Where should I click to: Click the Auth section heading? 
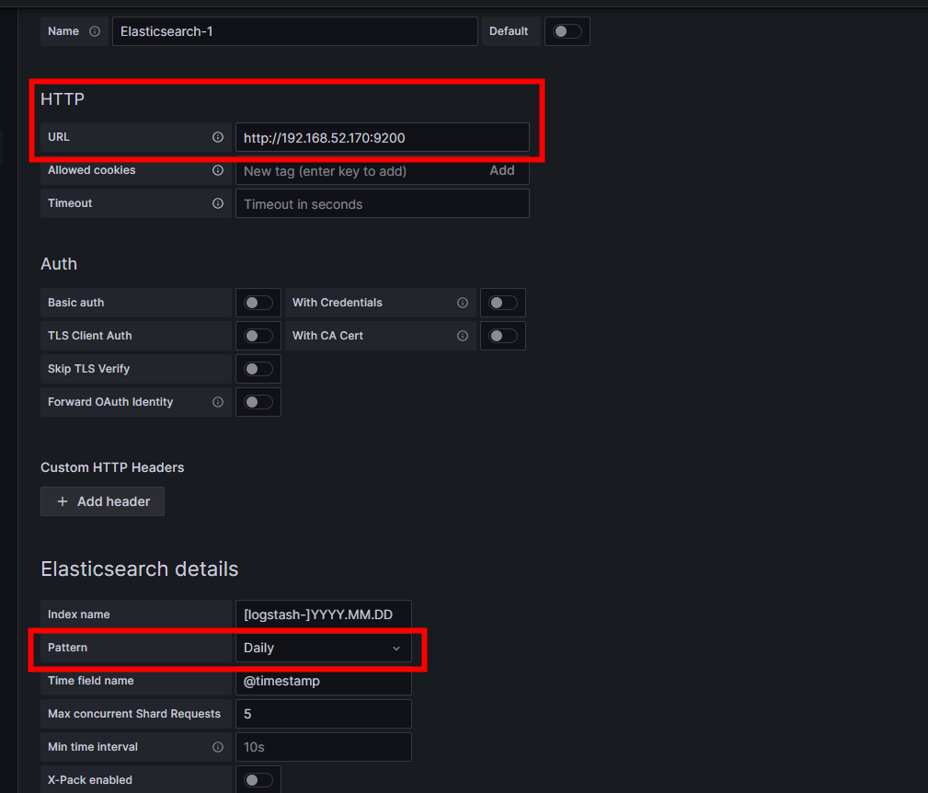[x=59, y=264]
